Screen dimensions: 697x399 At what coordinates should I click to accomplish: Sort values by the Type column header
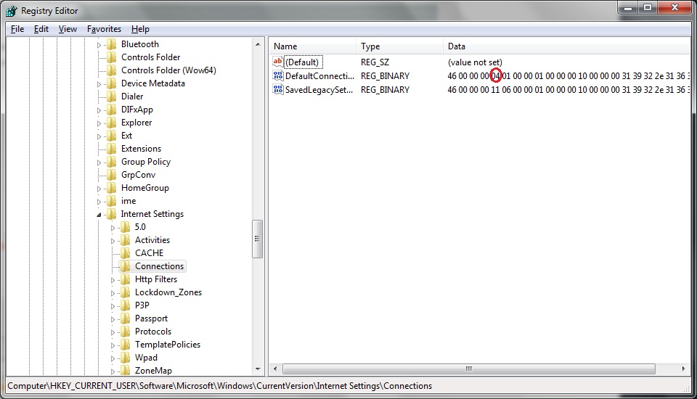pyautogui.click(x=399, y=46)
